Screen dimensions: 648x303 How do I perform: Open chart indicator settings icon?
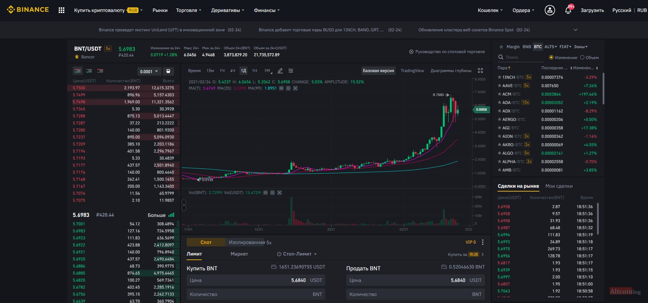291,71
